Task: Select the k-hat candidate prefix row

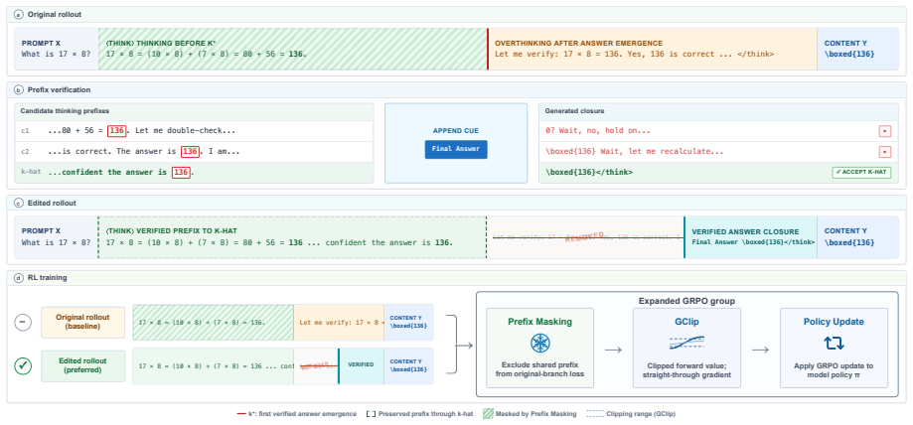Action: pos(194,173)
